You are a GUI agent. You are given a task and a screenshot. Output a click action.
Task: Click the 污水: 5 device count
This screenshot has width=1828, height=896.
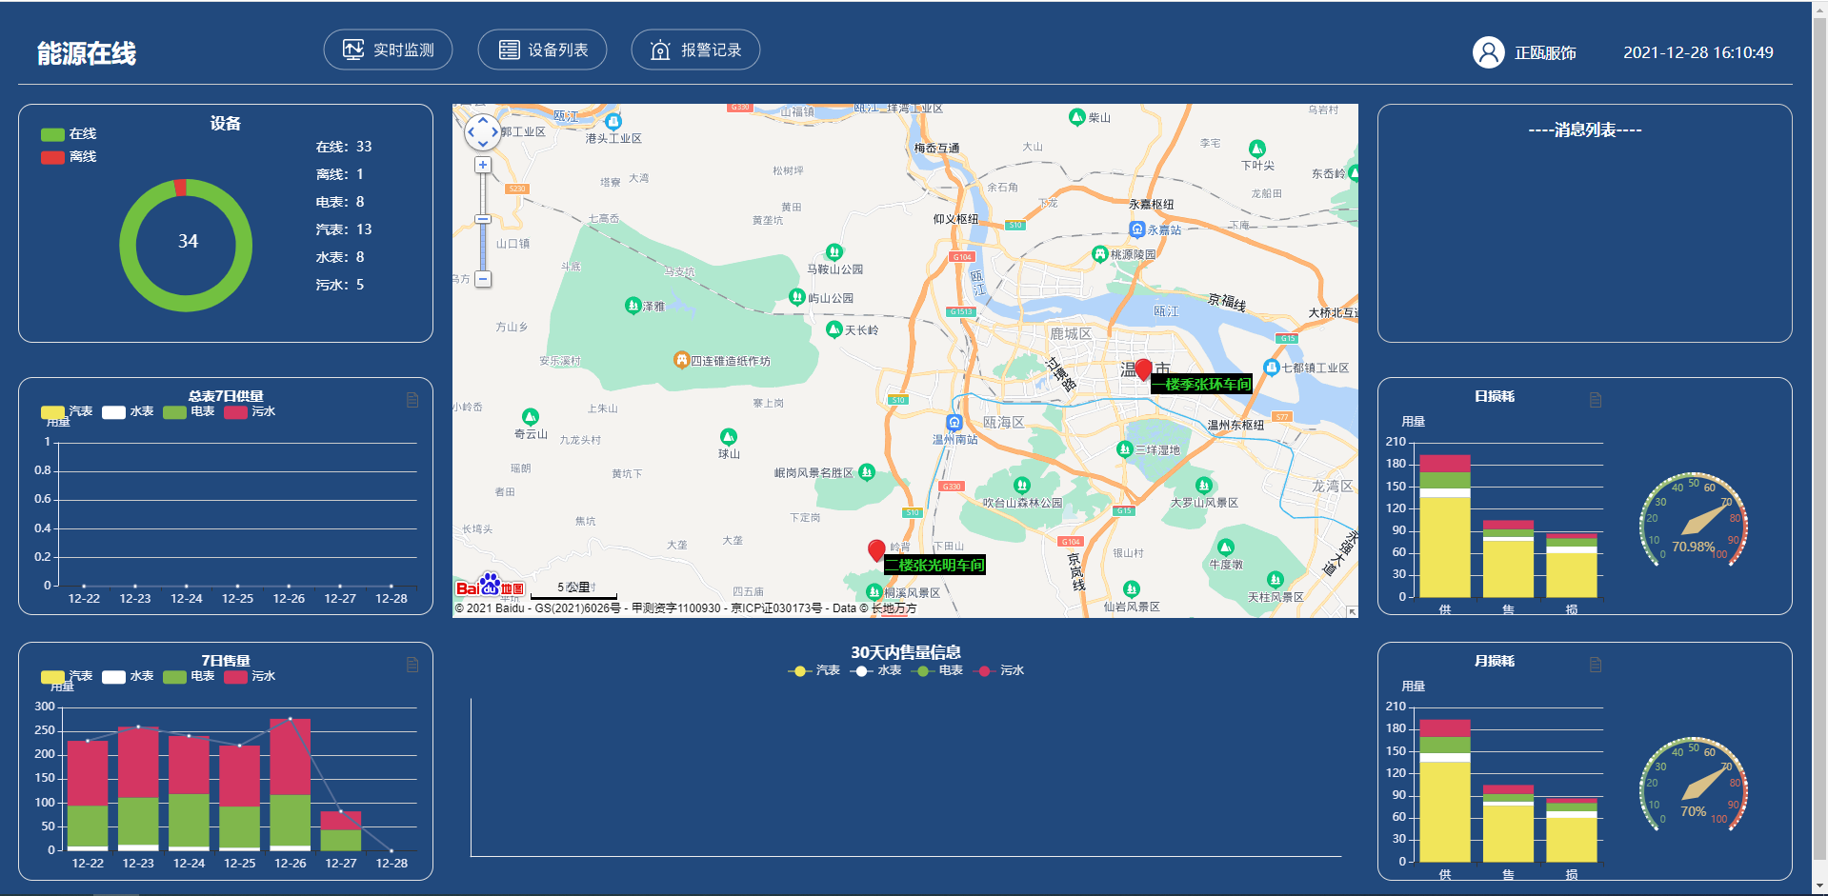click(x=340, y=285)
